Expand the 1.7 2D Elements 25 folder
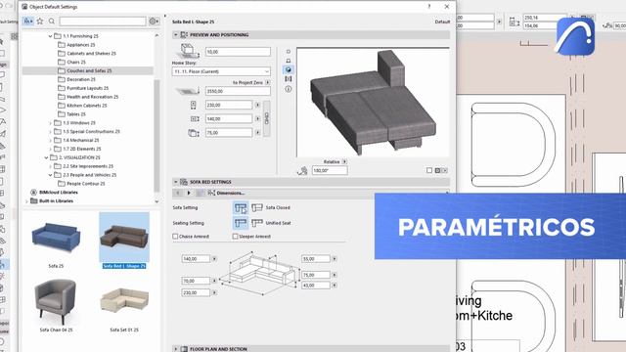Screen dimensions: 626x352 (50, 150)
